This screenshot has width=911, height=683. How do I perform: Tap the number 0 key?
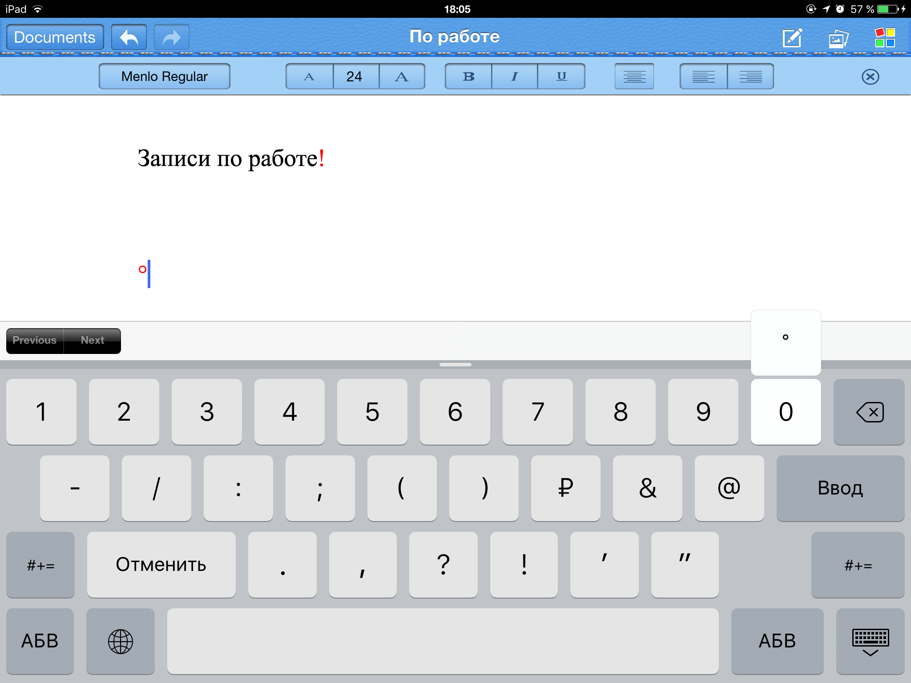(786, 412)
